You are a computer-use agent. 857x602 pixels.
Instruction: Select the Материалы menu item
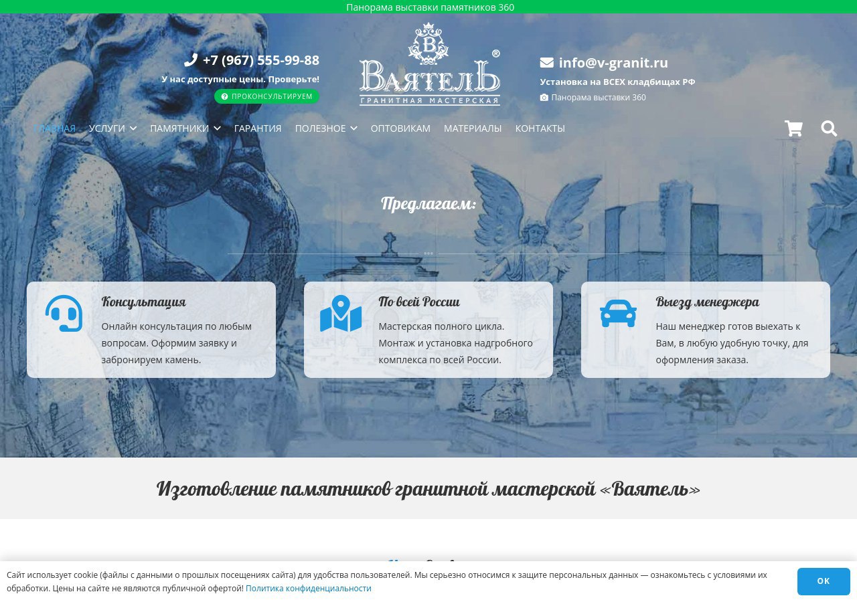(473, 128)
